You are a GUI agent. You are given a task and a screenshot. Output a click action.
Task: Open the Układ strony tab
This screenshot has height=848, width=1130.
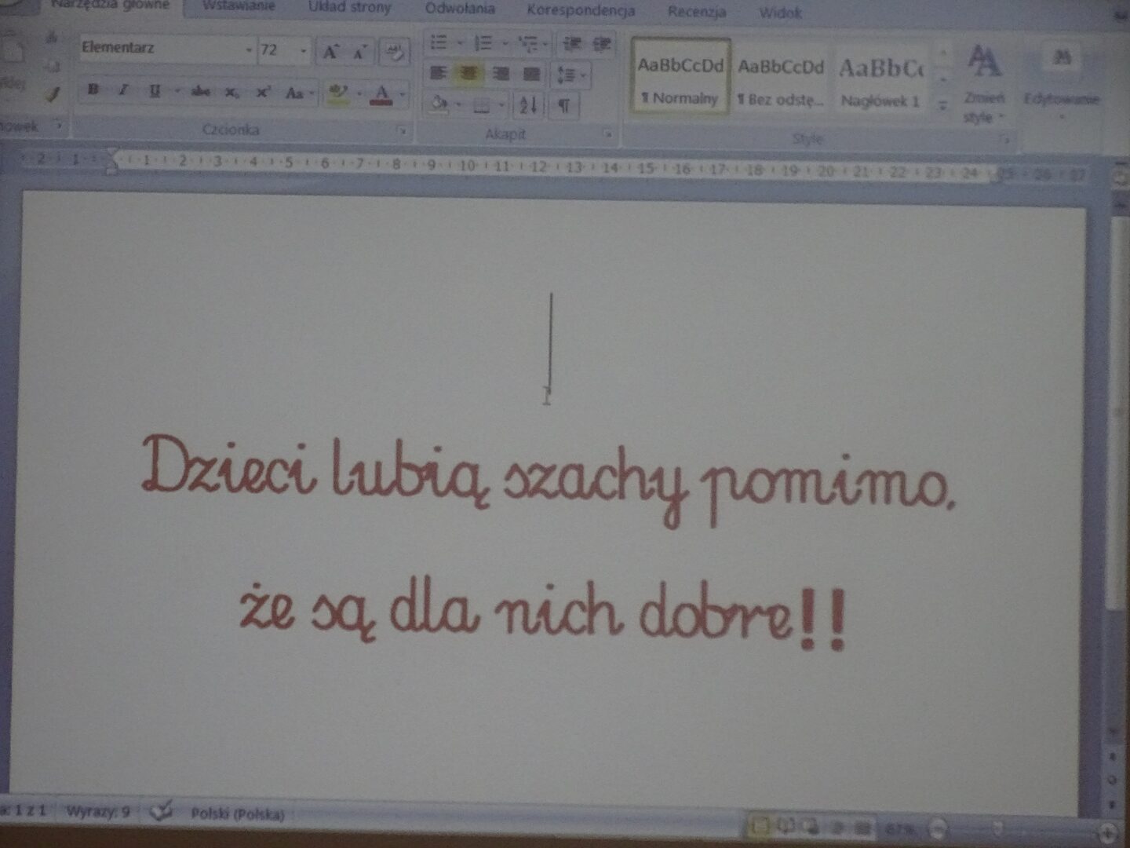click(349, 8)
